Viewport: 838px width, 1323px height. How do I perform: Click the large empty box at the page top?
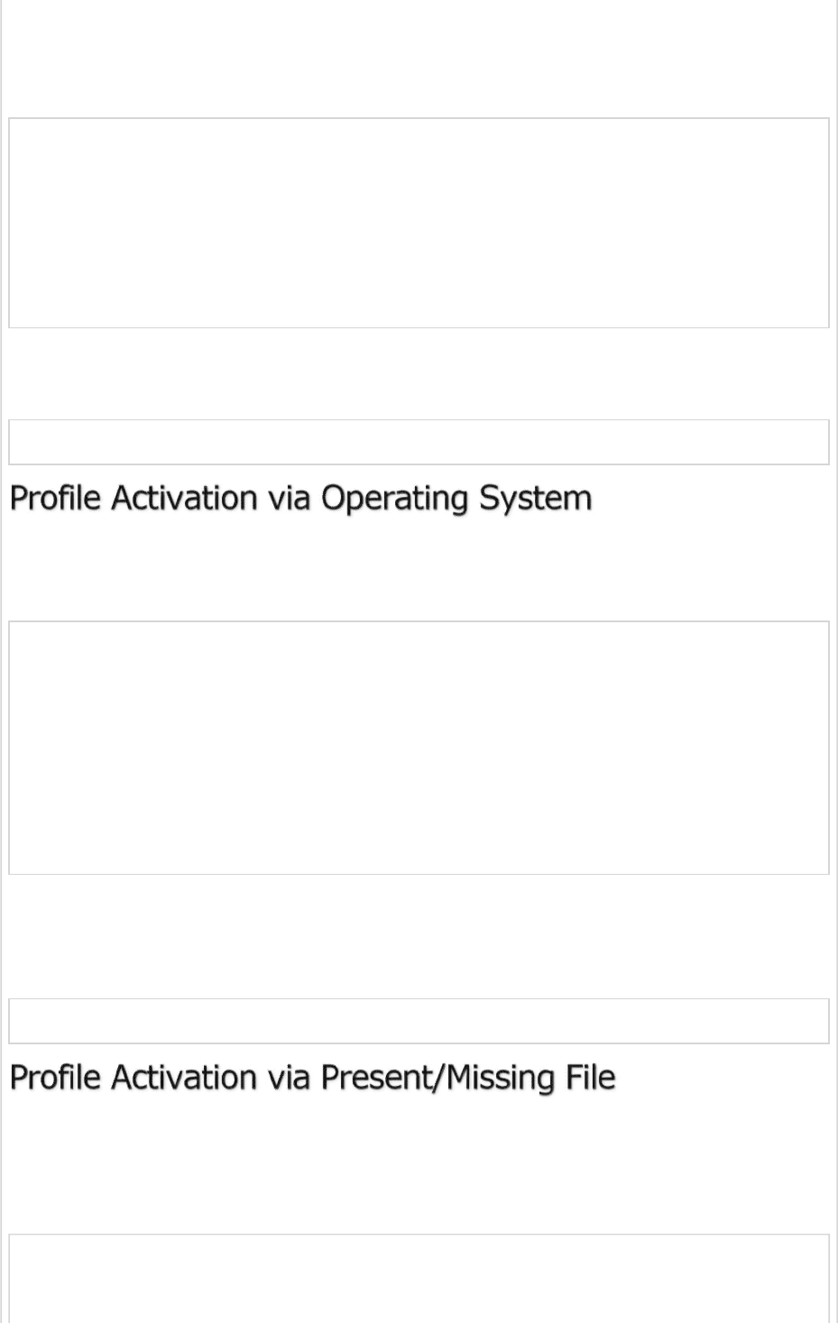(419, 223)
